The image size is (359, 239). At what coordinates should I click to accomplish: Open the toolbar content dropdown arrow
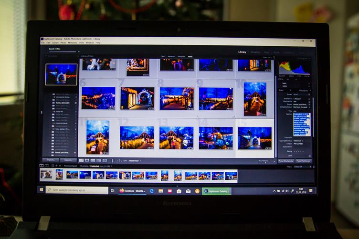tap(274, 161)
